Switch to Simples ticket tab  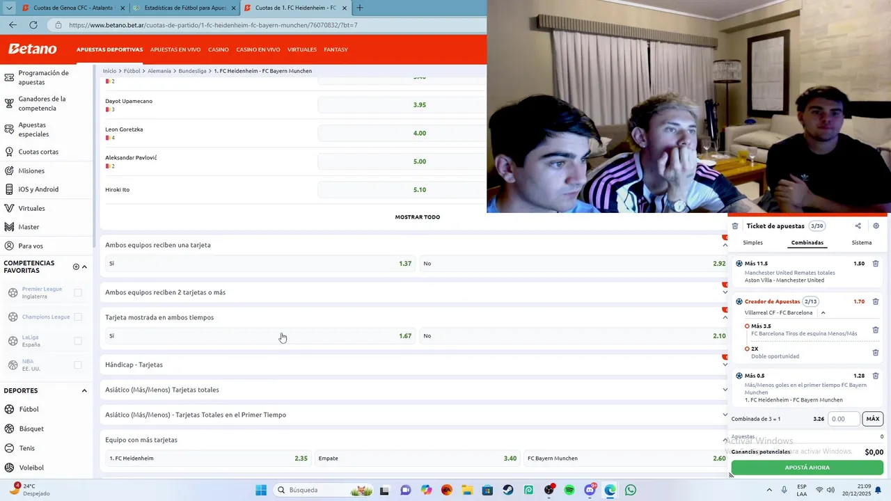(x=752, y=243)
